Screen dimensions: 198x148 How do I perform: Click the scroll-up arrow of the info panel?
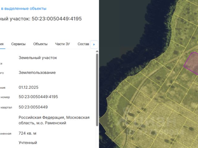(97, 51)
